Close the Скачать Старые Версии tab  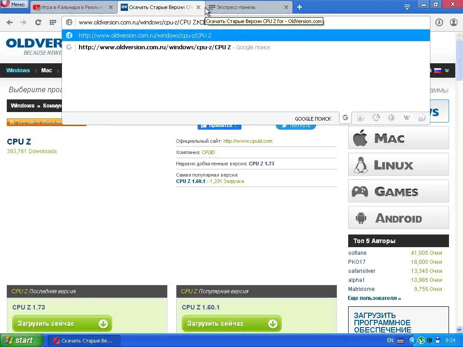(198, 7)
